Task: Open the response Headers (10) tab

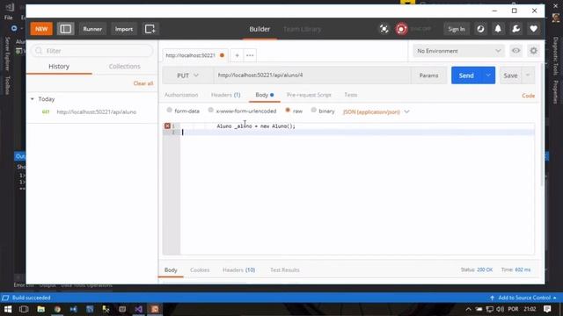Action: point(238,270)
